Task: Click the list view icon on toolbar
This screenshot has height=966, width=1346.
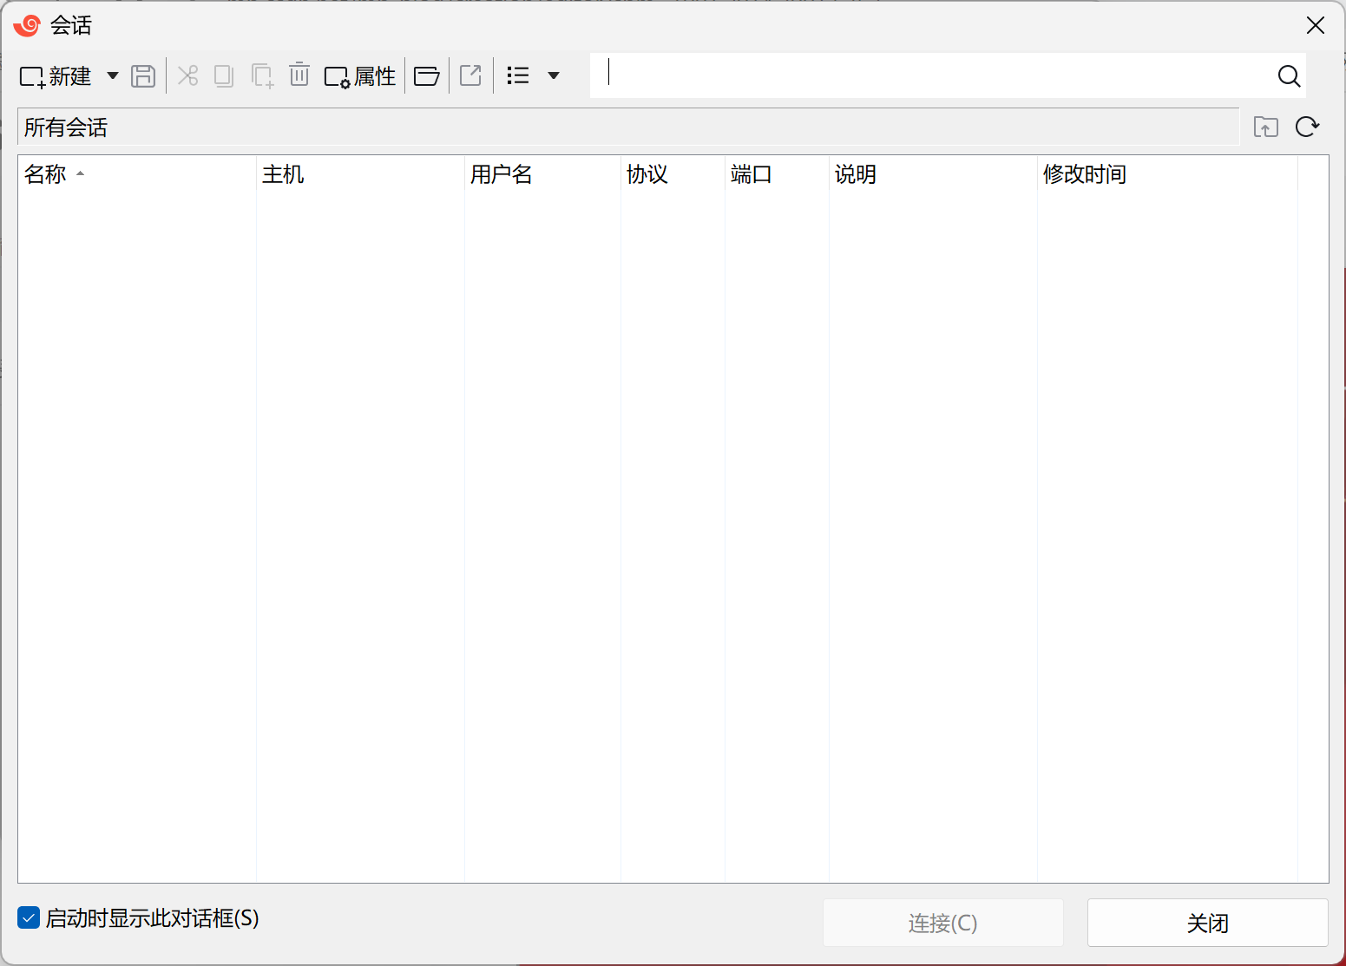Action: click(x=517, y=75)
